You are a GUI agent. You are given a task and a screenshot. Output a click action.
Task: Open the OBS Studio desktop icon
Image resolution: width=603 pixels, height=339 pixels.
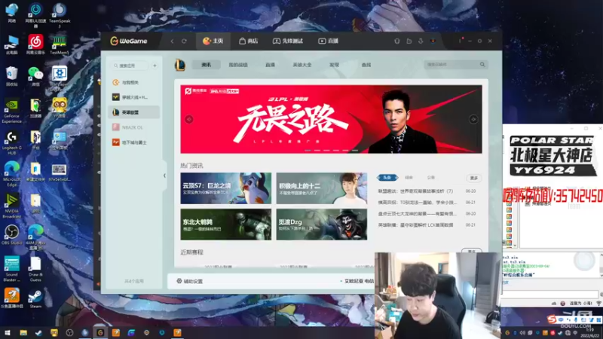tap(11, 235)
